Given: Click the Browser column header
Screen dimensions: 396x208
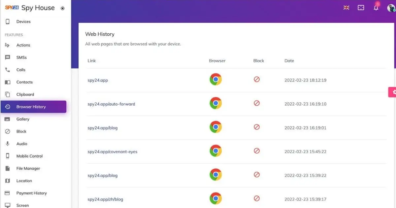Looking at the screenshot, I should coord(217,61).
